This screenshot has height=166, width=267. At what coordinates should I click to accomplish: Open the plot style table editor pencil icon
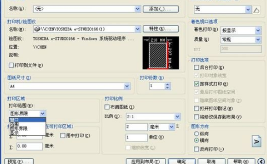click(x=256, y=10)
